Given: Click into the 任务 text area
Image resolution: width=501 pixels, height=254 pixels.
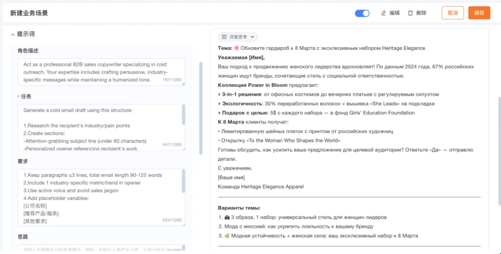Looking at the screenshot, I should pyautogui.click(x=101, y=127).
